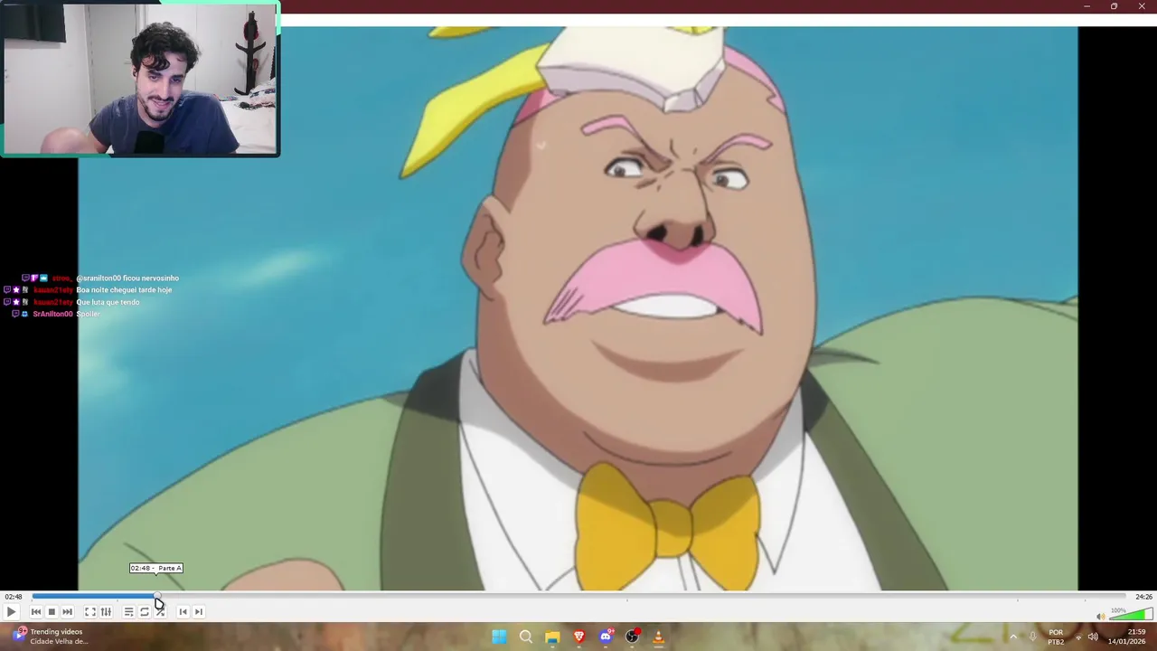
Task: Click the 'Spoiler' chat message
Action: [88, 314]
